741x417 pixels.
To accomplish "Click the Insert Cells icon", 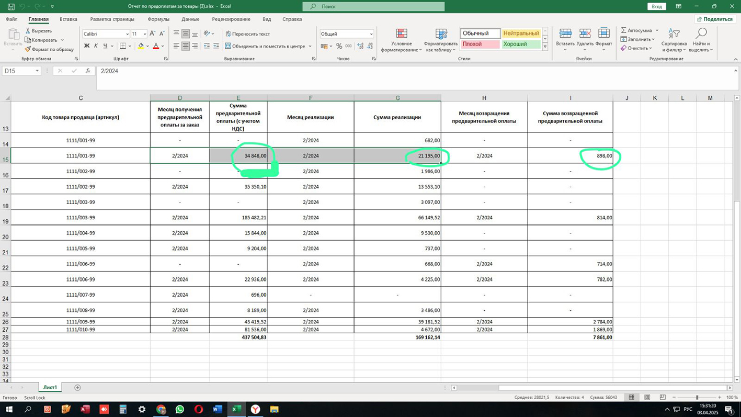I will [x=565, y=34].
